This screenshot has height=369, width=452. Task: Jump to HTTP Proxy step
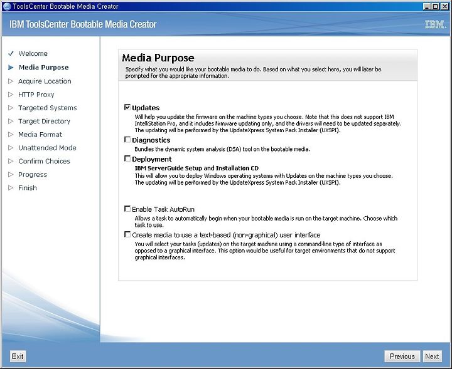click(36, 95)
